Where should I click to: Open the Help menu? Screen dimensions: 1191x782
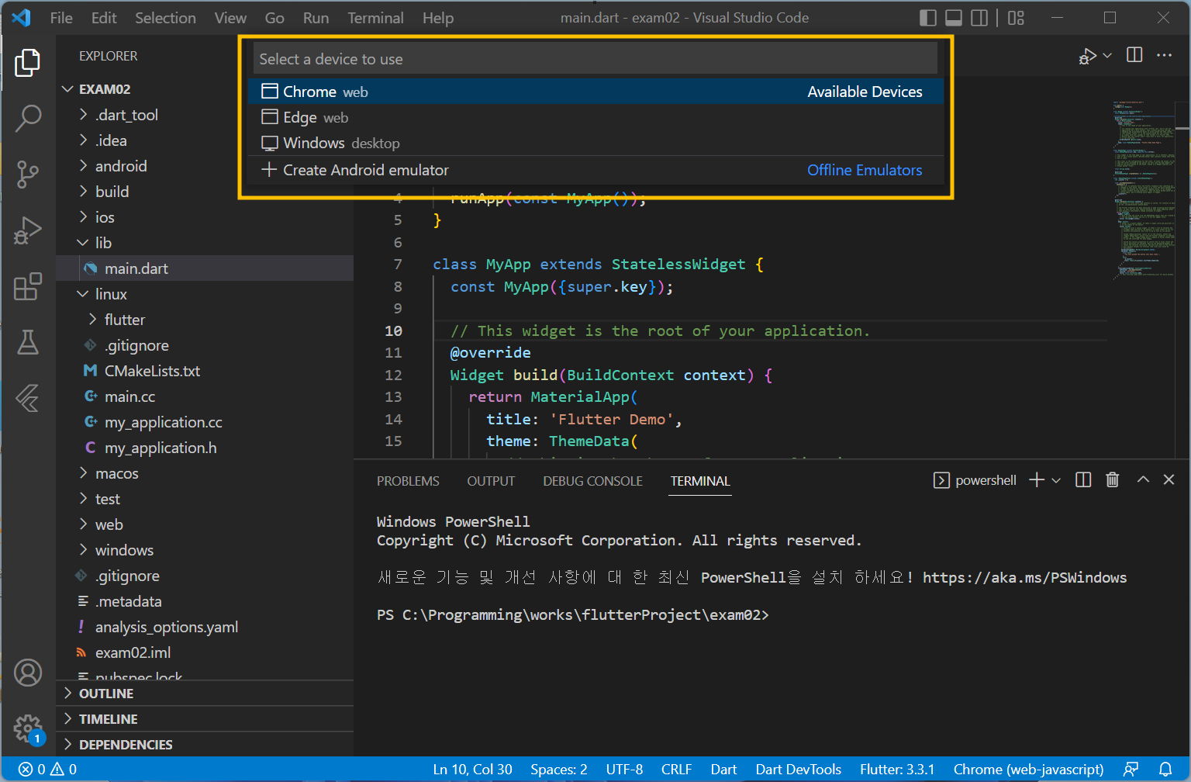[438, 18]
